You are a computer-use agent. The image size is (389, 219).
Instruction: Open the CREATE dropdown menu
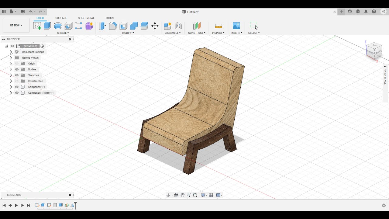pos(63,33)
